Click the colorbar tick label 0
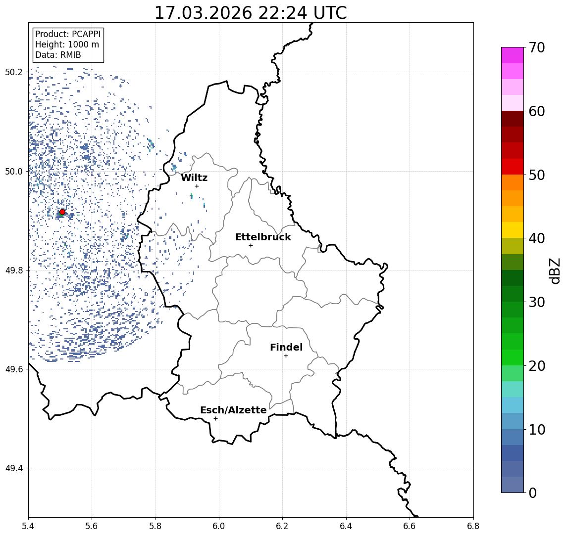The image size is (567, 536). pos(533,492)
